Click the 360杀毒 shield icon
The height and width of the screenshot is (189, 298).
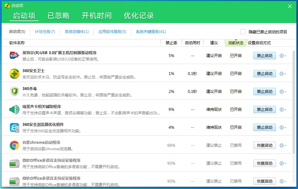(14, 91)
